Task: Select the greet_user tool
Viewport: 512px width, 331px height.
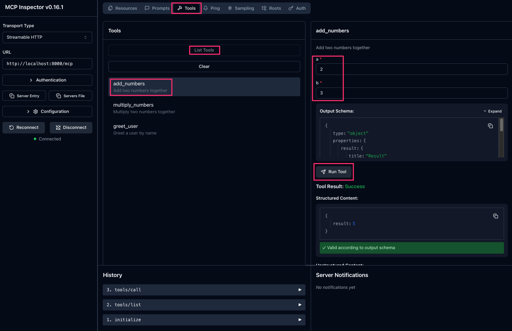Action: point(204,129)
